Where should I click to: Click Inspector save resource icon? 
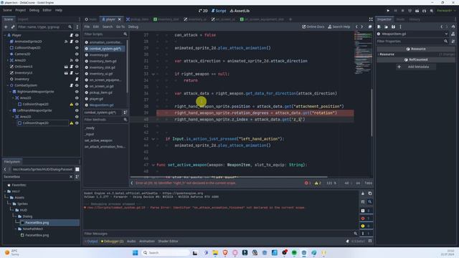394,27
